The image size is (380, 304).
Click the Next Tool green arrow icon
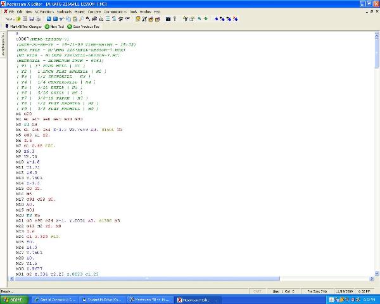pyautogui.click(x=47, y=27)
